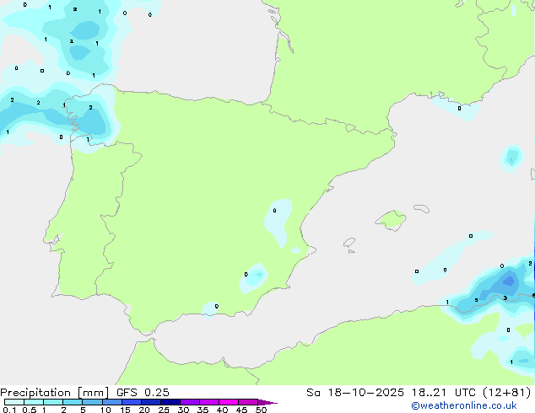The width and height of the screenshot is (535, 413).
Task: Select the 30–35 mm purple legend swatch
Action: (190, 402)
